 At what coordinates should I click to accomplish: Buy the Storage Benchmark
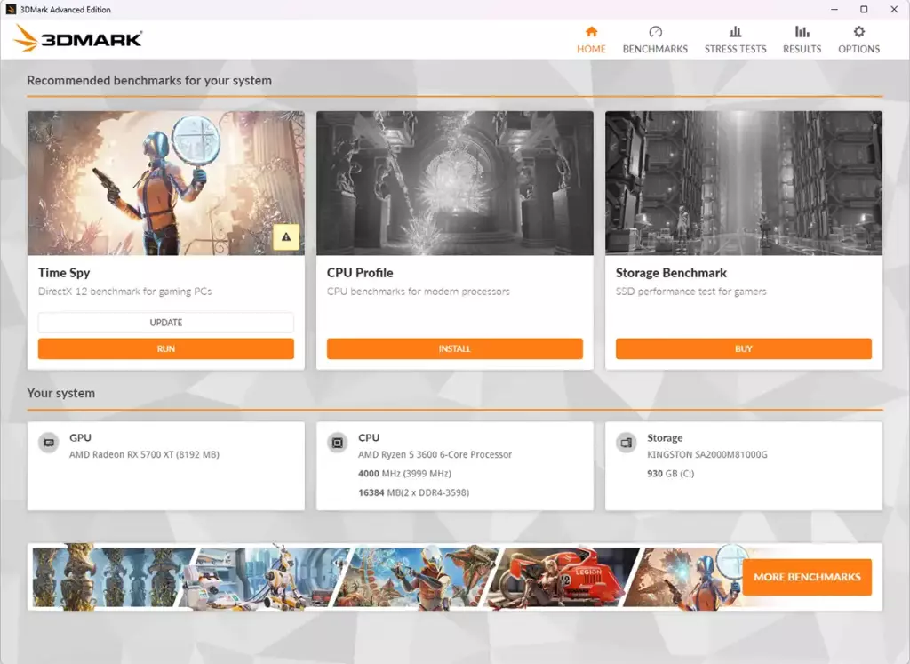tap(744, 348)
